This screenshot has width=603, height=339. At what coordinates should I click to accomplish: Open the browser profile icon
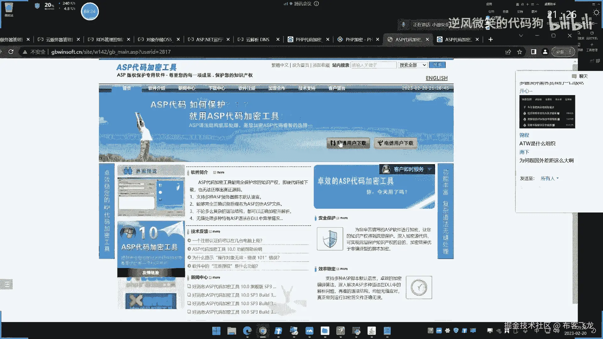point(545,52)
